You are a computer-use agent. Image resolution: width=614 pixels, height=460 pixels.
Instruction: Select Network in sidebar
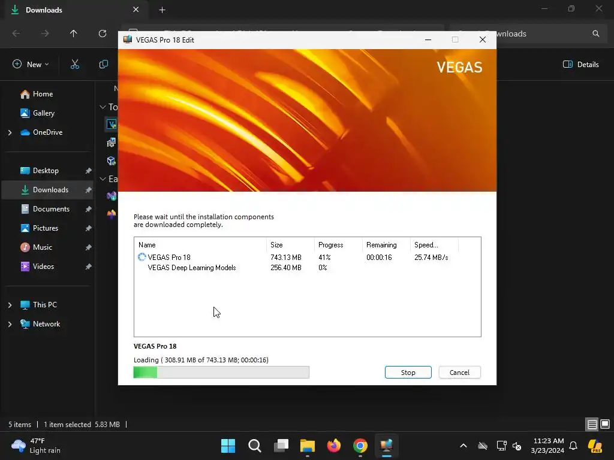pos(46,324)
